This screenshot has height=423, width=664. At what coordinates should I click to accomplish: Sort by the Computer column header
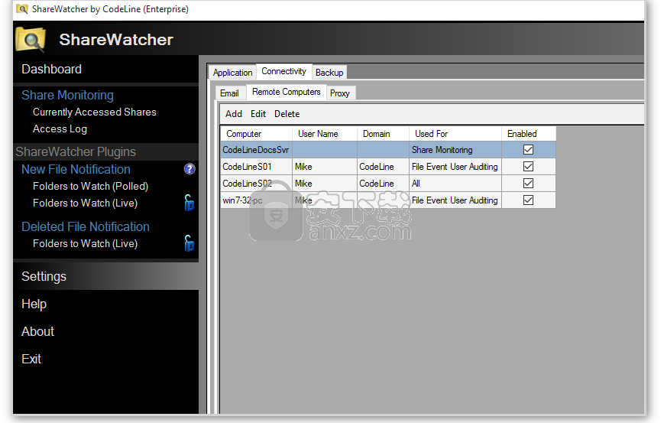(x=256, y=134)
